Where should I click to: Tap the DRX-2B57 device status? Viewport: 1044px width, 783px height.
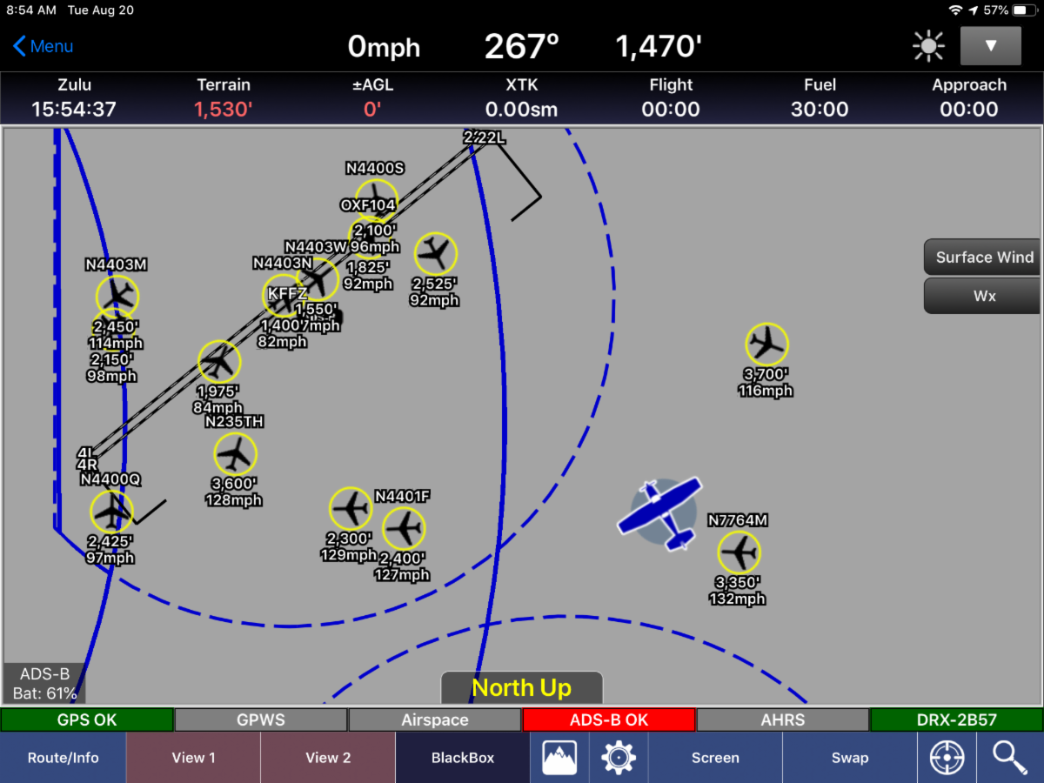point(957,720)
